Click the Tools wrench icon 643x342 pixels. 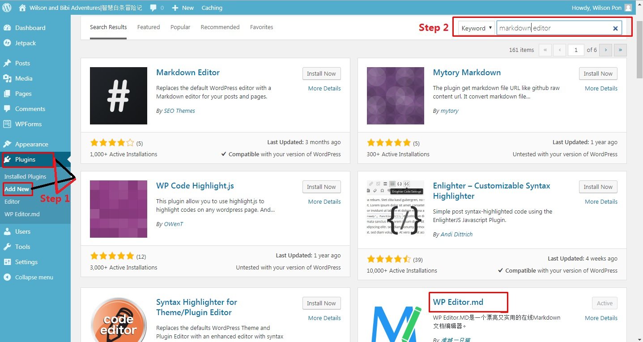(7, 247)
